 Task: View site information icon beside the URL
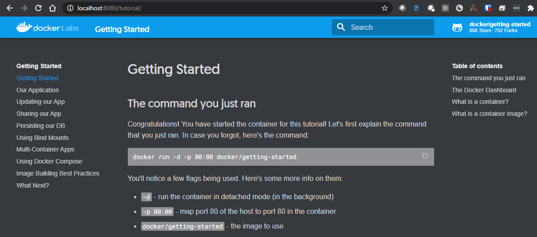point(70,8)
